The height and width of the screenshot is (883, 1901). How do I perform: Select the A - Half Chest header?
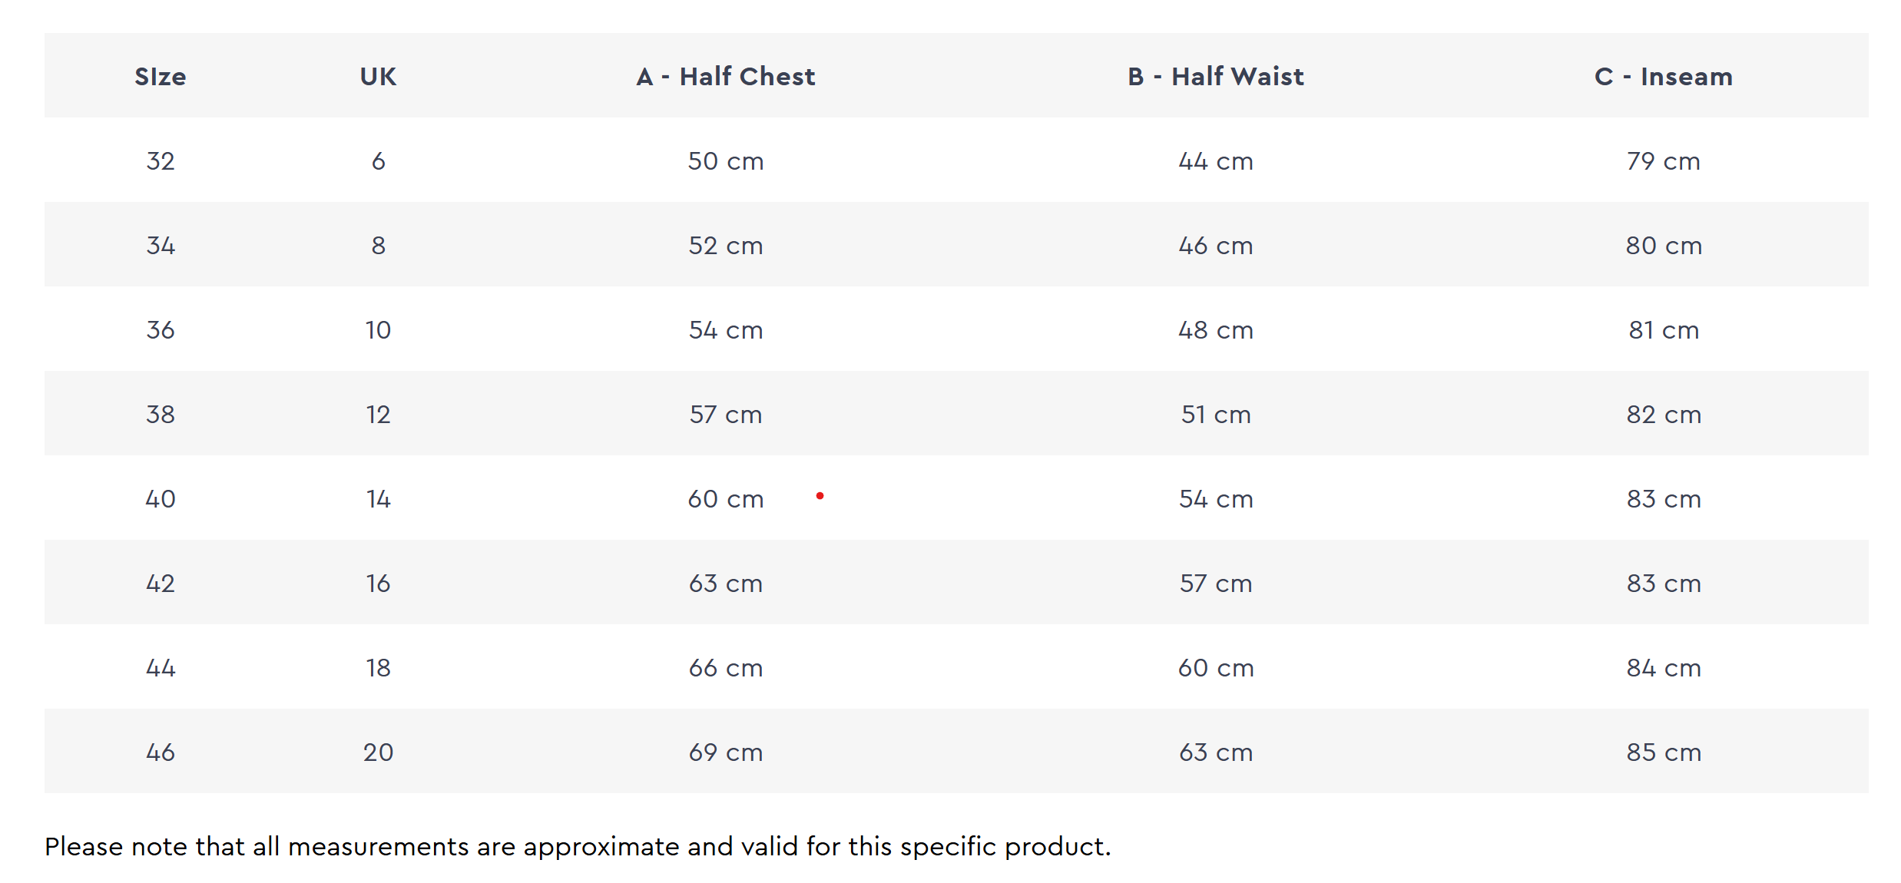726,77
